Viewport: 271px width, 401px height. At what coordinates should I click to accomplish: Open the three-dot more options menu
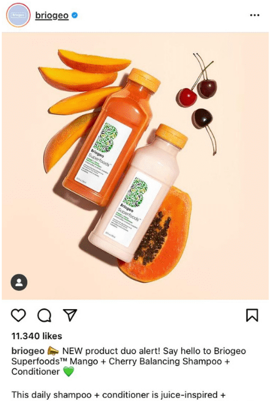tap(255, 16)
